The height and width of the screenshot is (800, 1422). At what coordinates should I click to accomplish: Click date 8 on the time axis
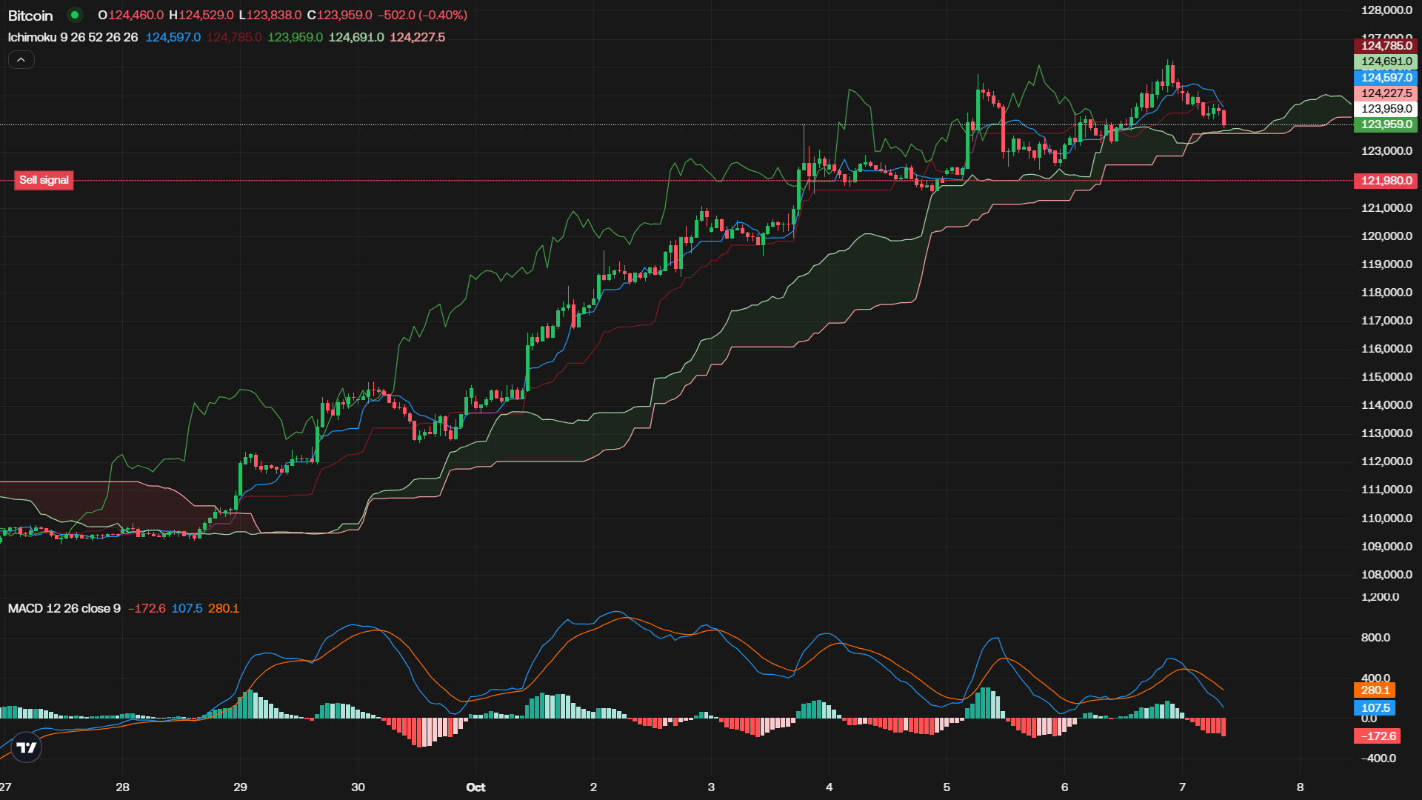coord(1300,787)
